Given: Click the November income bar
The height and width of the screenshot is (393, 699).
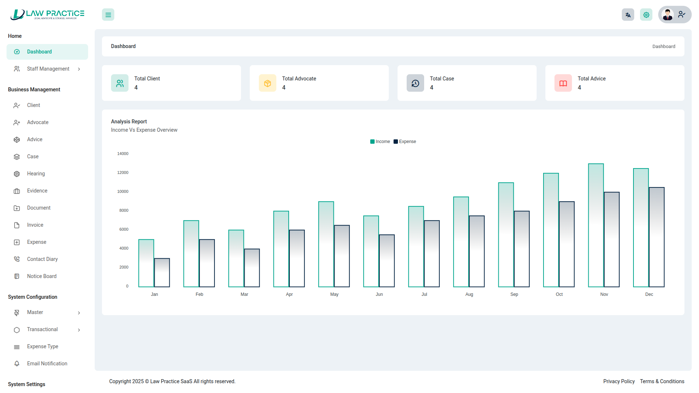Looking at the screenshot, I should 596,226.
